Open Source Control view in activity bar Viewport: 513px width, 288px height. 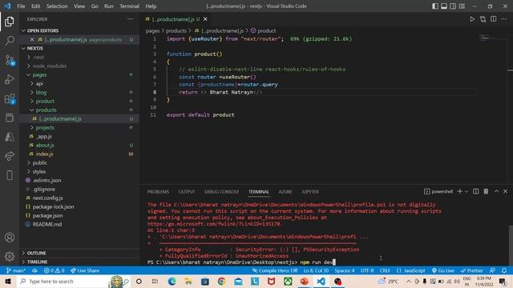tap(10, 60)
